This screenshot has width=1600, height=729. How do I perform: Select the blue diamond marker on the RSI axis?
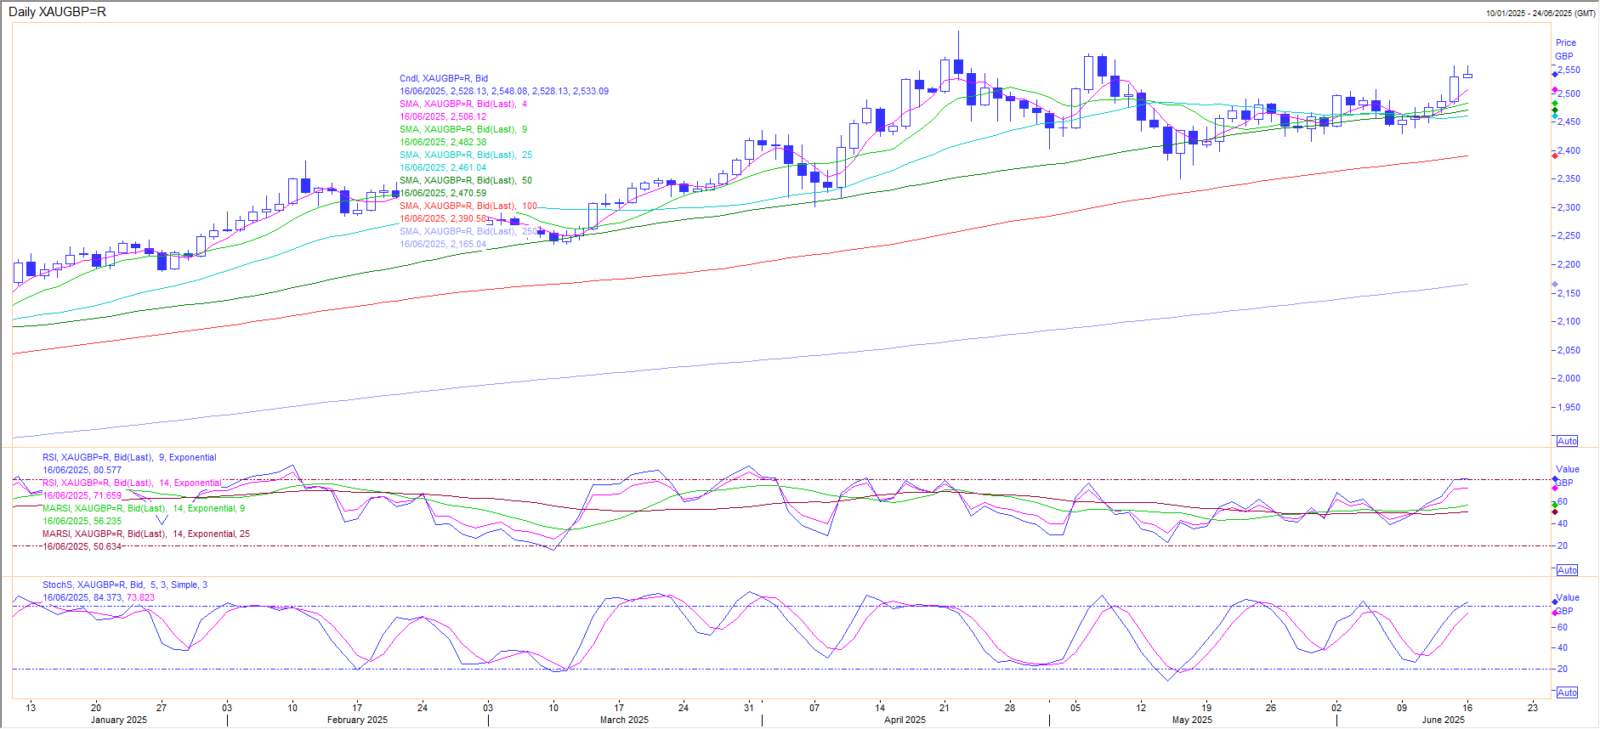pos(1555,480)
